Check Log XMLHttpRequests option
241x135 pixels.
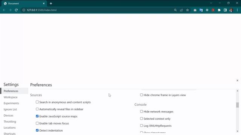point(142,126)
